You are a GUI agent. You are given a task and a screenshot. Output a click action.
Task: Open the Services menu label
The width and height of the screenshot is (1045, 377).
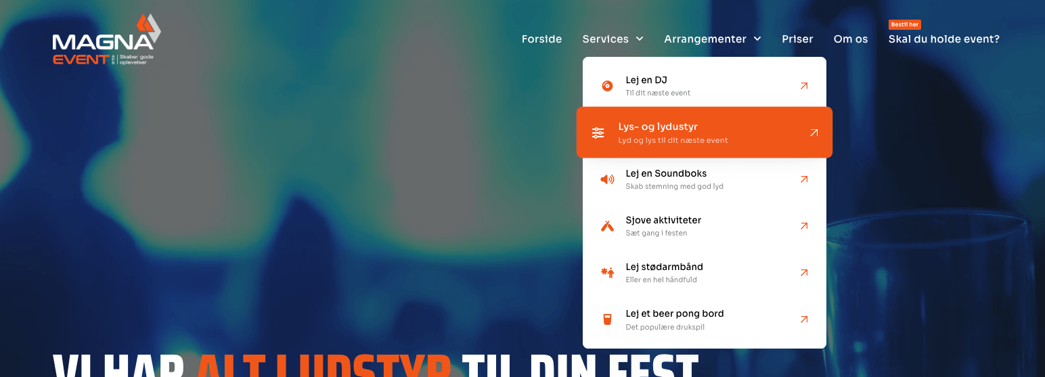(606, 39)
